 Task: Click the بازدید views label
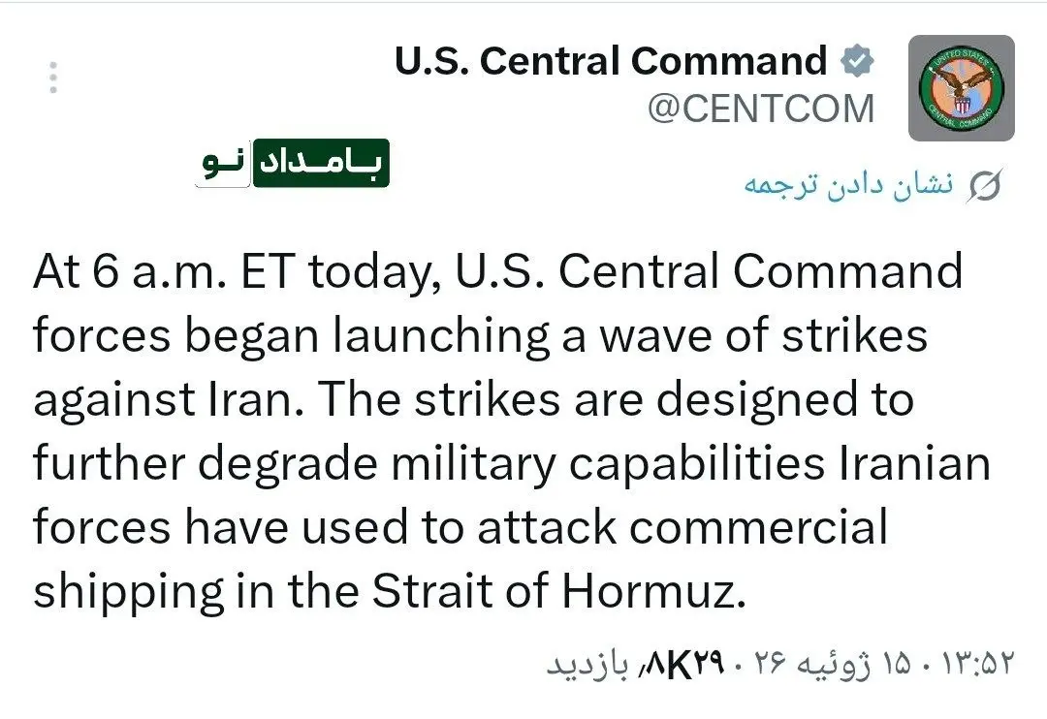tap(587, 665)
